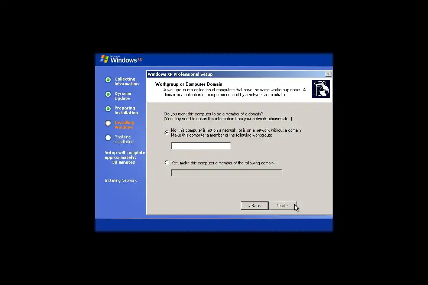Click the orange 'Installing Windows' step label
Screen dimensions: 428x285
pos(124,125)
